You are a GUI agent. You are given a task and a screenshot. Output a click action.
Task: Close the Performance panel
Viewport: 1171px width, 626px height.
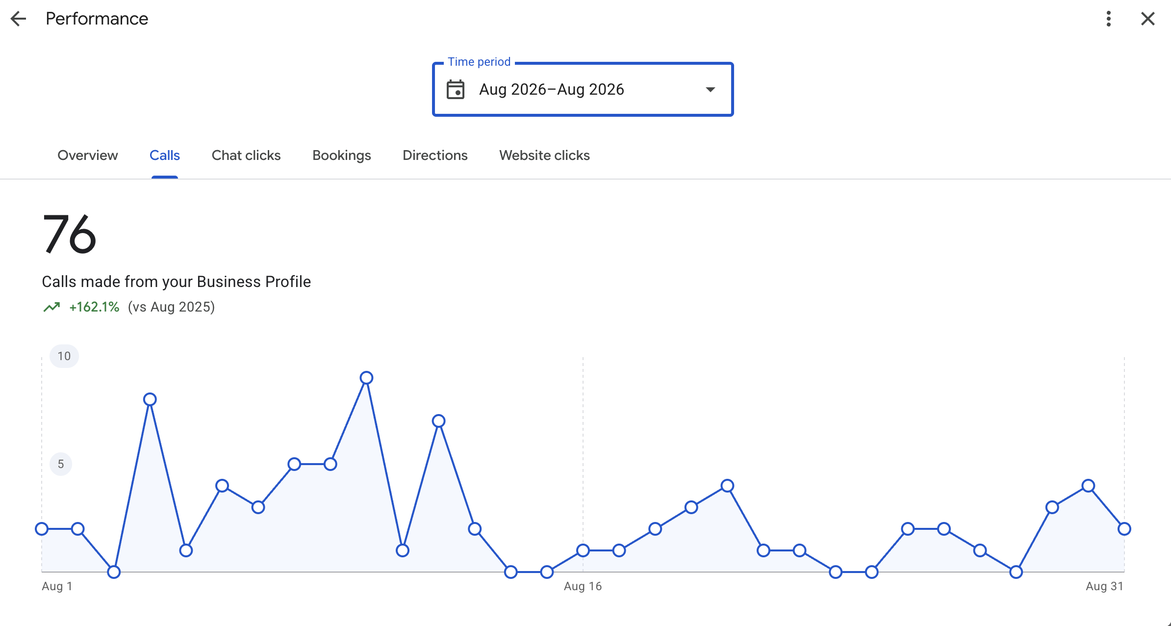(x=1147, y=19)
